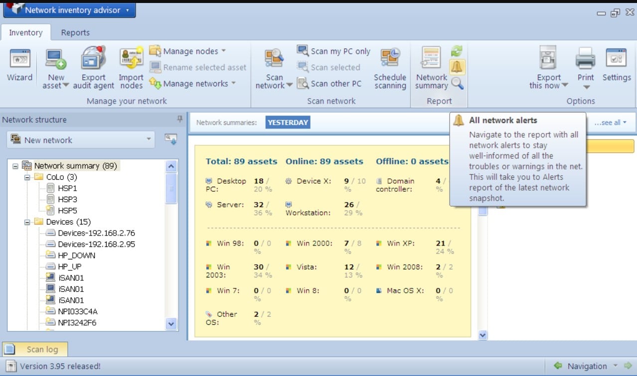The height and width of the screenshot is (376, 637).
Task: Collapse the Devices (15) folder
Action: pyautogui.click(x=27, y=222)
